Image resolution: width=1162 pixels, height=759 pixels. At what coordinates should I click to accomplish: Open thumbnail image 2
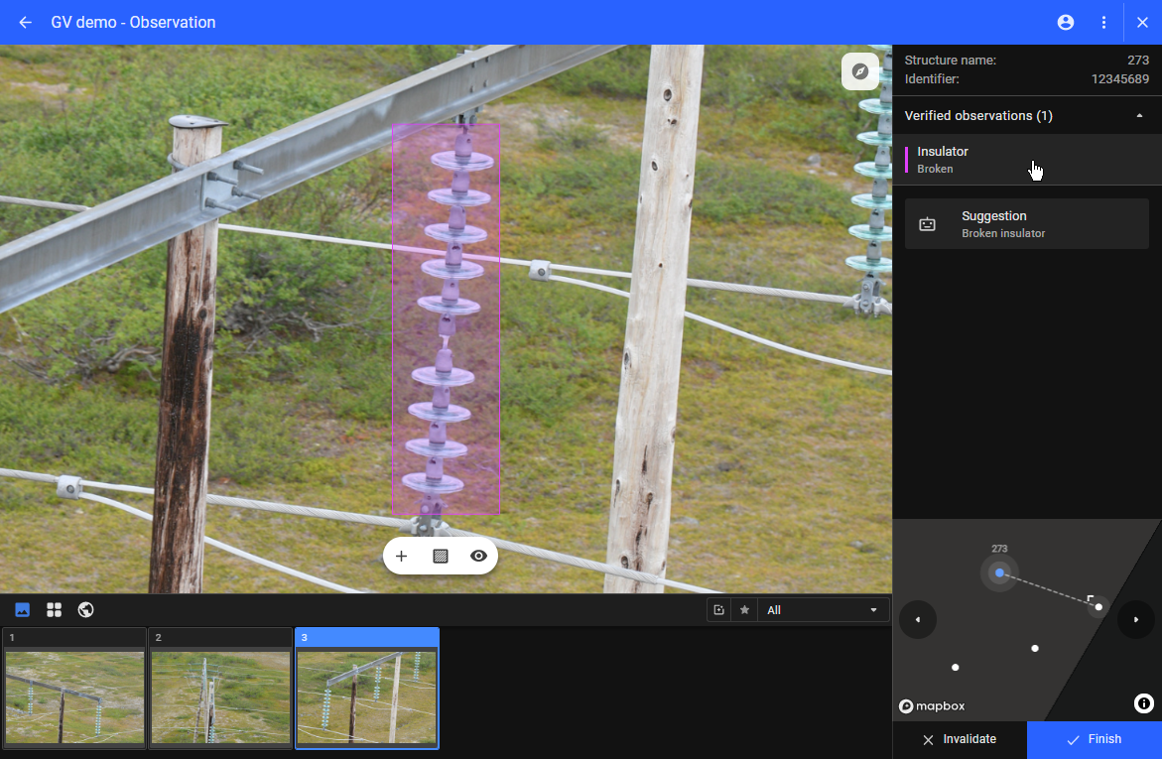[221, 690]
